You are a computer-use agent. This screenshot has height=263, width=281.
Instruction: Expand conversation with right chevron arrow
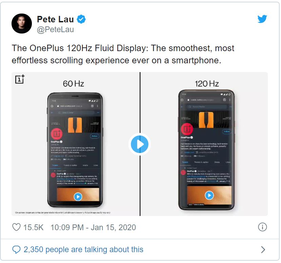[x=263, y=249]
